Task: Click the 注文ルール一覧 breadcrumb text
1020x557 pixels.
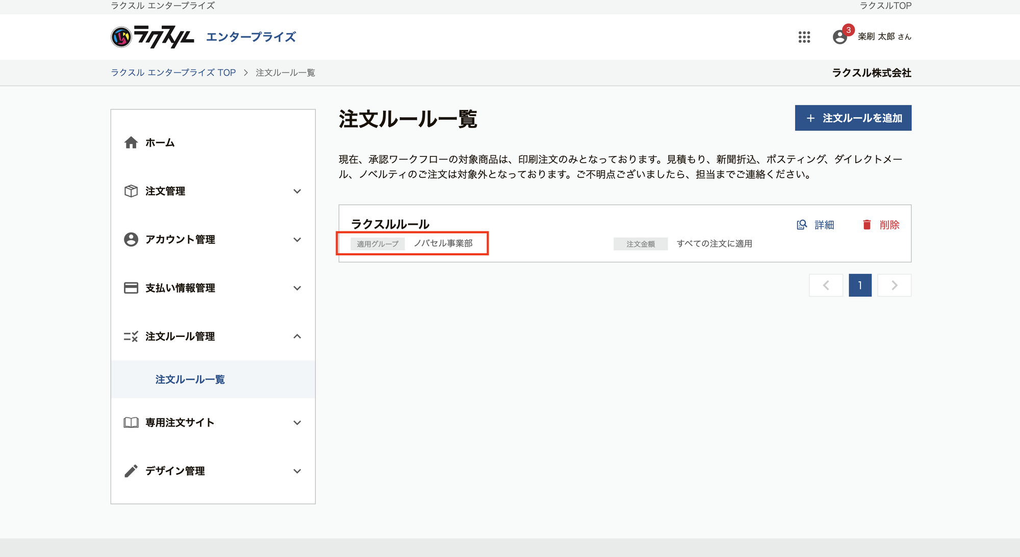Action: point(286,73)
